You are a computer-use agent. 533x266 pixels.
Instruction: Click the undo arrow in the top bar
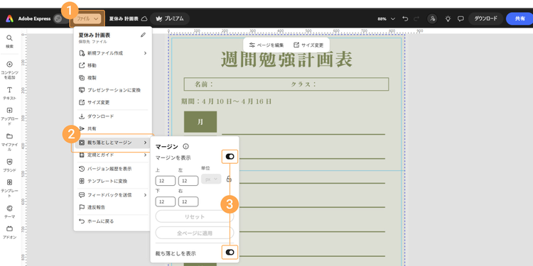pyautogui.click(x=405, y=18)
